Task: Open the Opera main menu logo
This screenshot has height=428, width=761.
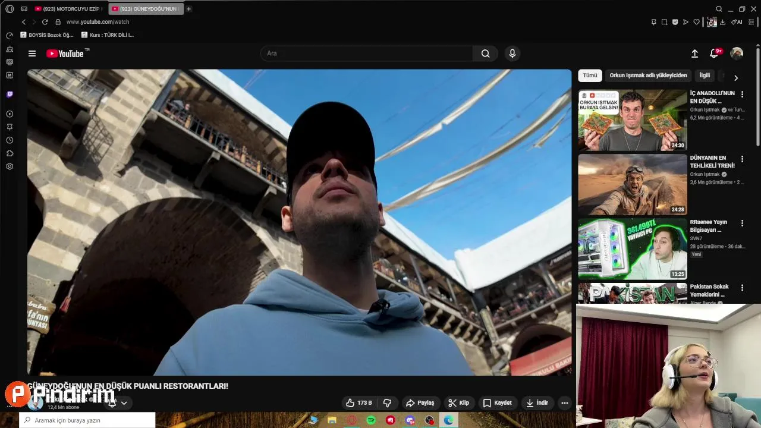Action: [10, 9]
